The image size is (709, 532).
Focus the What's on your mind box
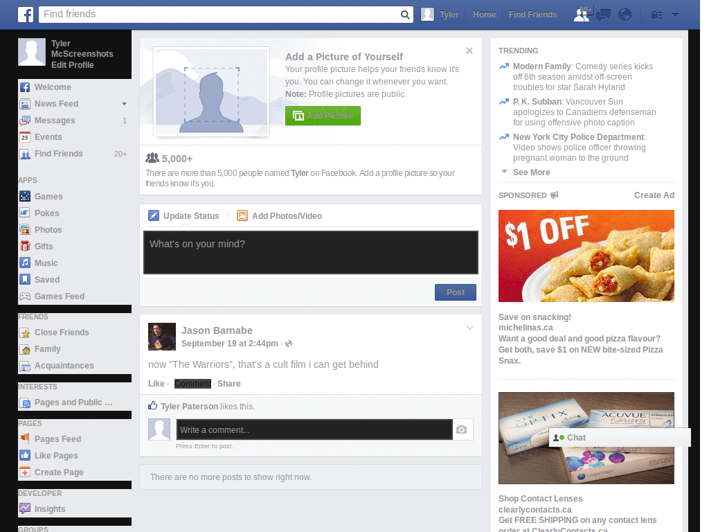[x=311, y=252]
